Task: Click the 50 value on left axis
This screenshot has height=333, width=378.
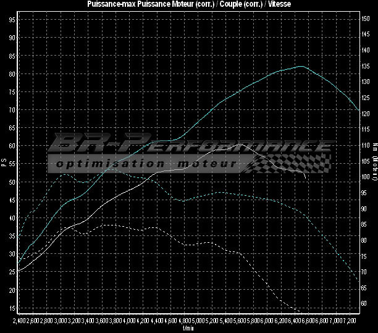Action: pyautogui.click(x=12, y=182)
